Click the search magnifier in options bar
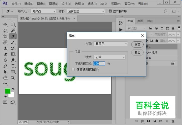The width and height of the screenshot is (182, 125). [x=166, y=11]
